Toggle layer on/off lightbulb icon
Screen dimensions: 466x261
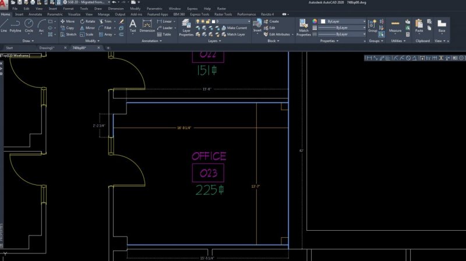pos(199,21)
